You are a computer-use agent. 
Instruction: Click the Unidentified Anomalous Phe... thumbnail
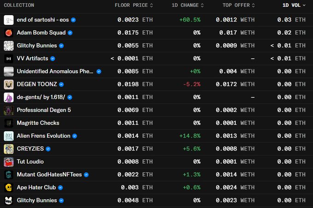pos(9,72)
